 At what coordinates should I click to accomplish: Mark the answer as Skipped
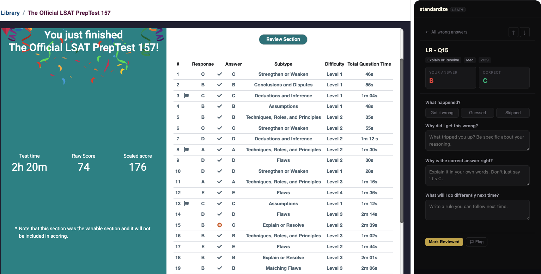point(512,113)
